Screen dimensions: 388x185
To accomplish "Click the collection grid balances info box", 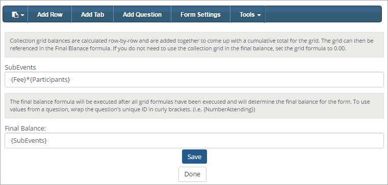I will point(194,45).
